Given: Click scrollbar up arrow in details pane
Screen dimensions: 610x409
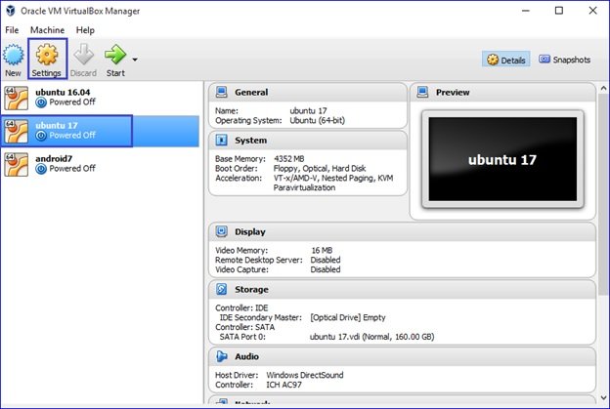Looking at the screenshot, I should (604, 88).
